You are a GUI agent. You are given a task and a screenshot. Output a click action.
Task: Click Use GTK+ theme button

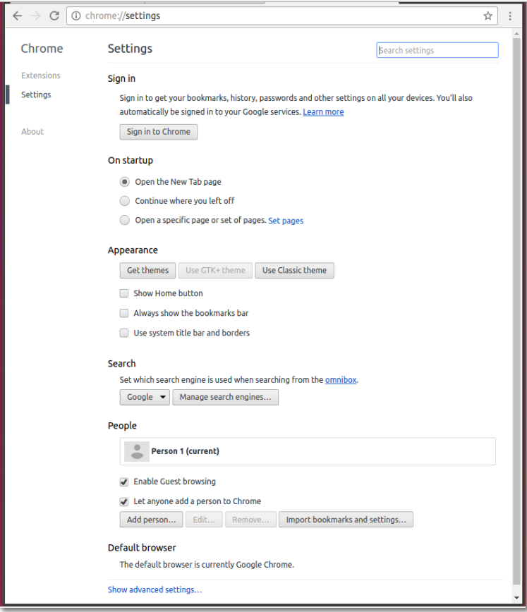[x=216, y=271]
